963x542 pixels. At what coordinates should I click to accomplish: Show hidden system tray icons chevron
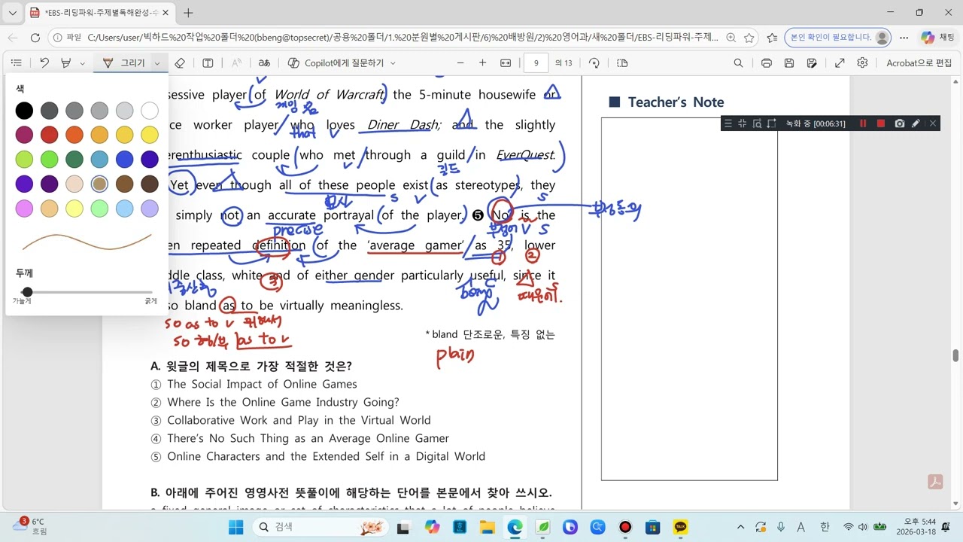(740, 527)
